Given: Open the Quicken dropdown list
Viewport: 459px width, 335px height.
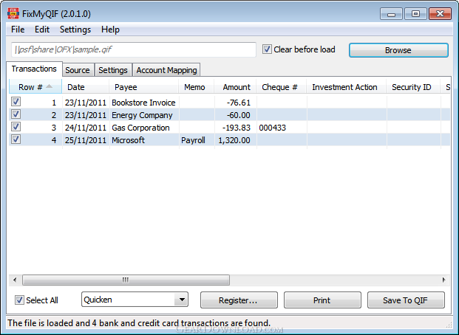Looking at the screenshot, I should coord(135,300).
